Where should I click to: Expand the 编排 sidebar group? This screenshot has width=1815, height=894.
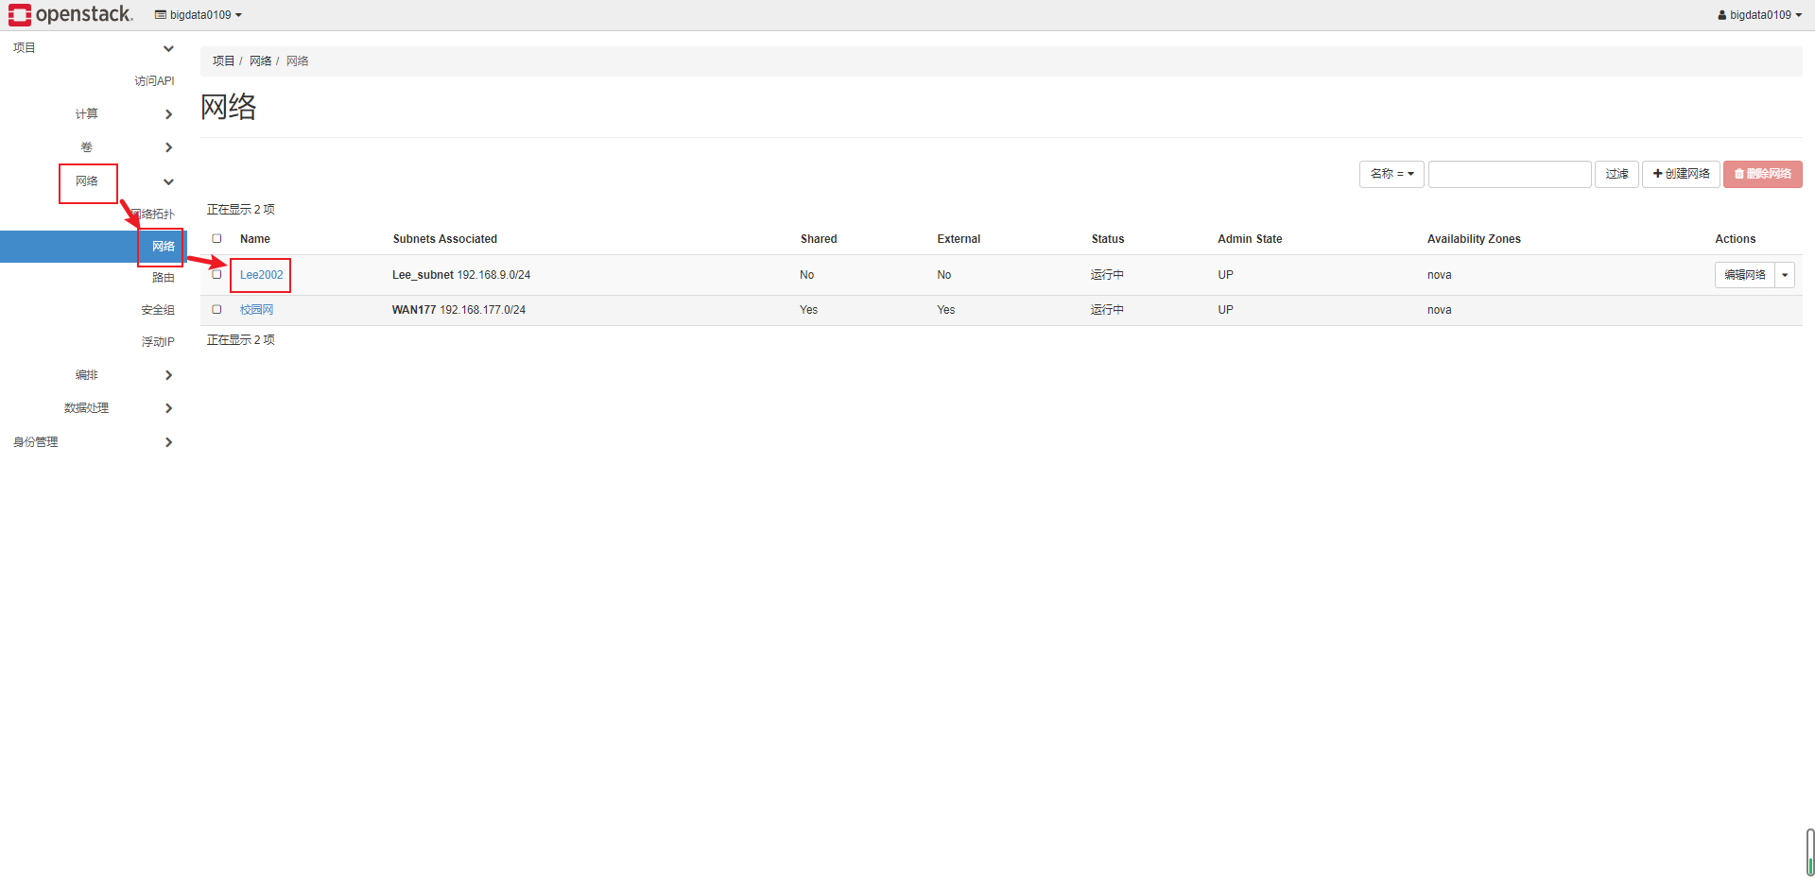pyautogui.click(x=168, y=375)
